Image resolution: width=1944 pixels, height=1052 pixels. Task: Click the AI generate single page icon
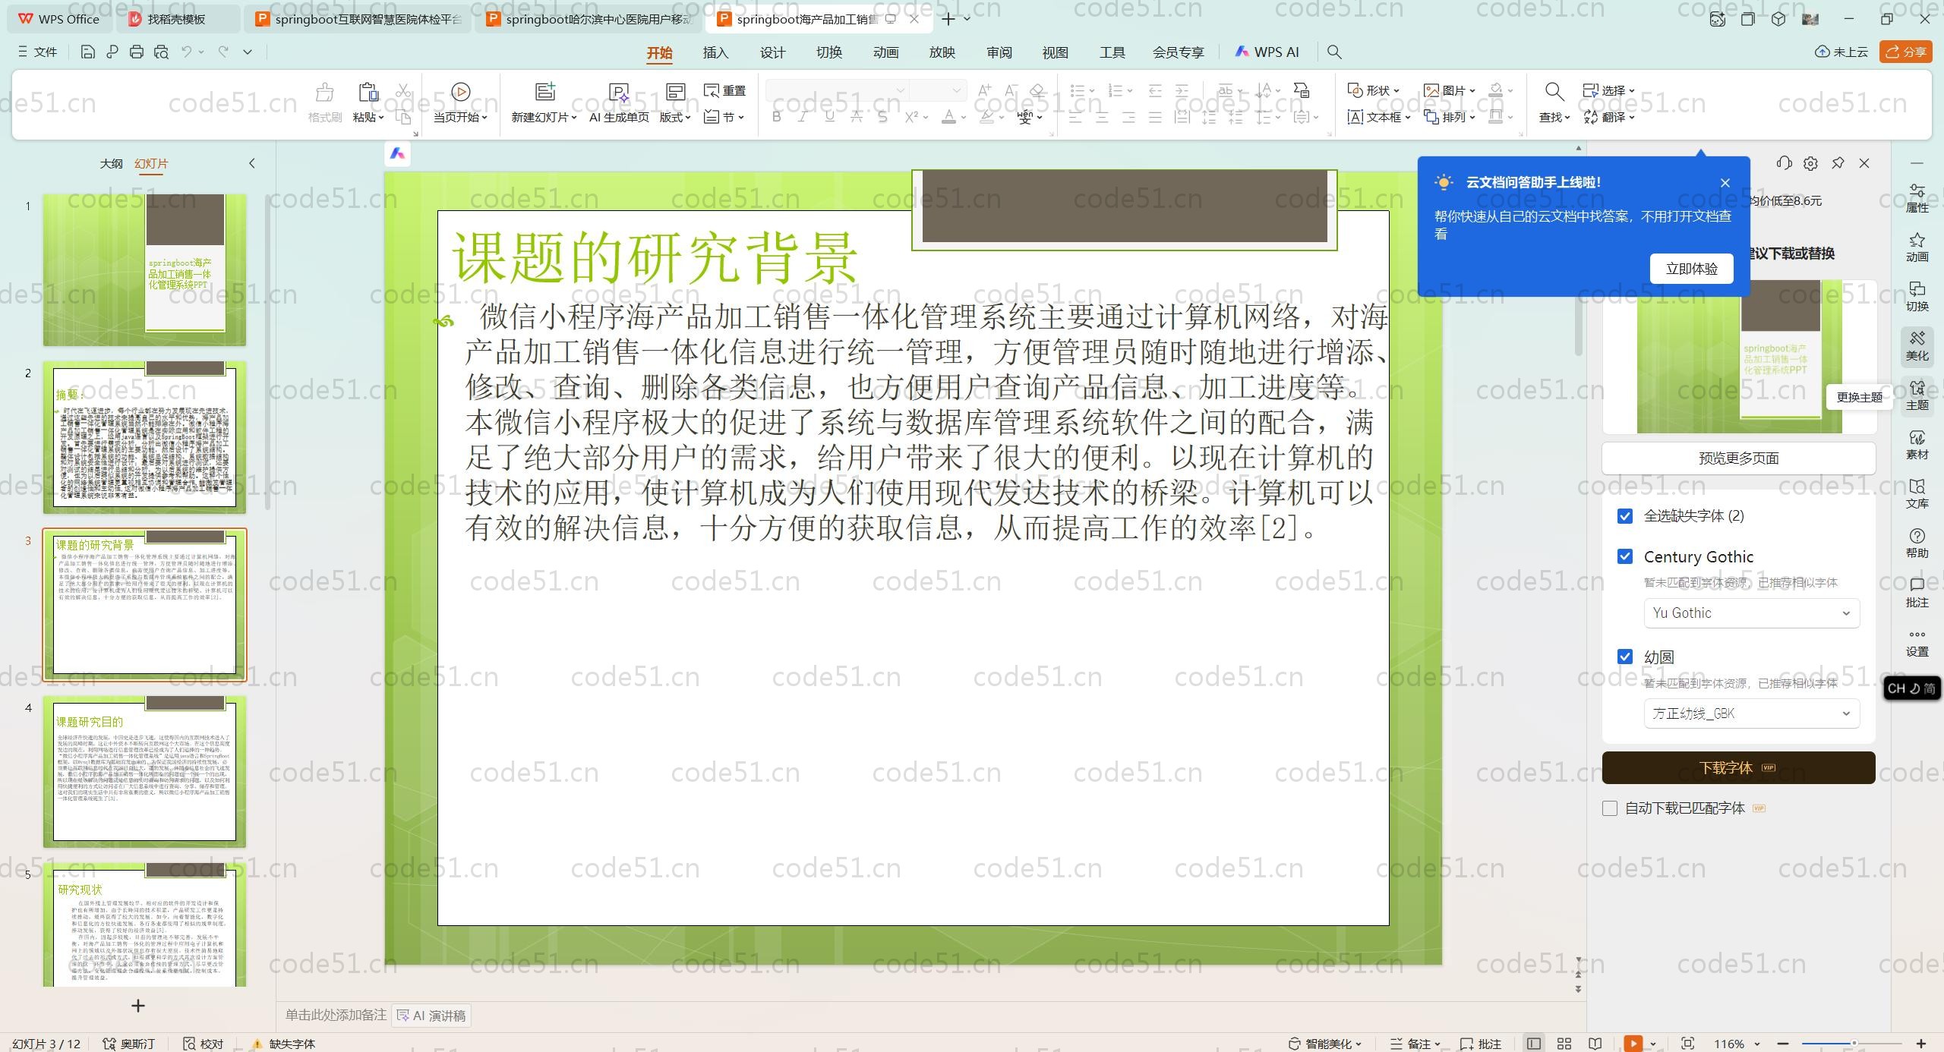619,92
